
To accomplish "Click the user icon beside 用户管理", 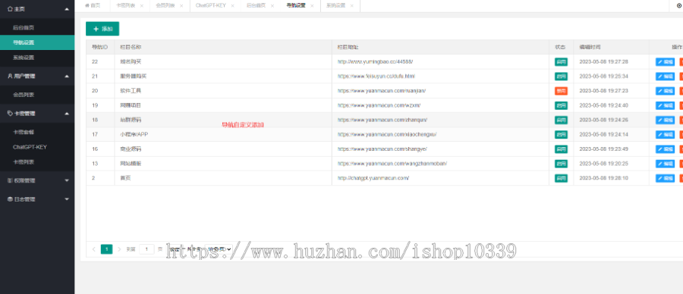I will 10,76.
